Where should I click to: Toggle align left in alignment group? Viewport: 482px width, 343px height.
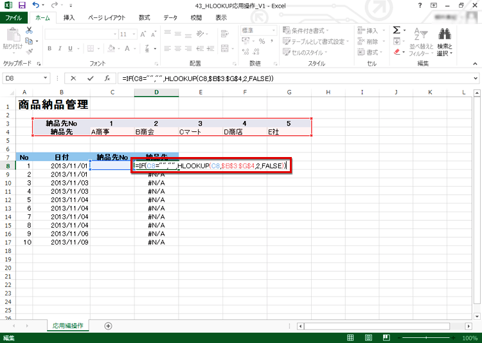pos(168,48)
